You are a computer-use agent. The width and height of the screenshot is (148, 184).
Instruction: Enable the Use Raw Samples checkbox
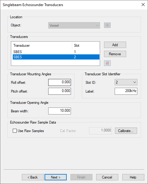point(15,131)
